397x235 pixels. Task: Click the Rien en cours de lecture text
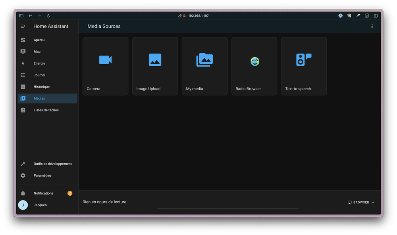[104, 202]
